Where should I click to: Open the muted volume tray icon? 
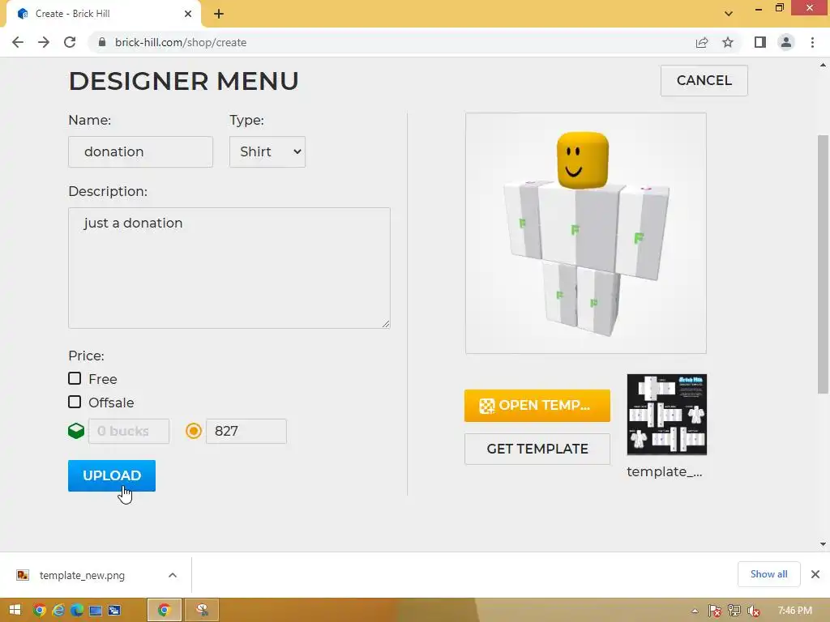tap(753, 611)
